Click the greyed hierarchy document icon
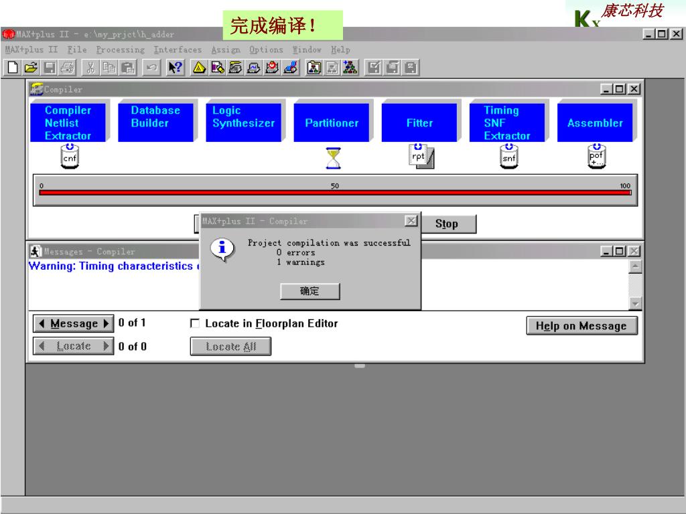 (332, 68)
